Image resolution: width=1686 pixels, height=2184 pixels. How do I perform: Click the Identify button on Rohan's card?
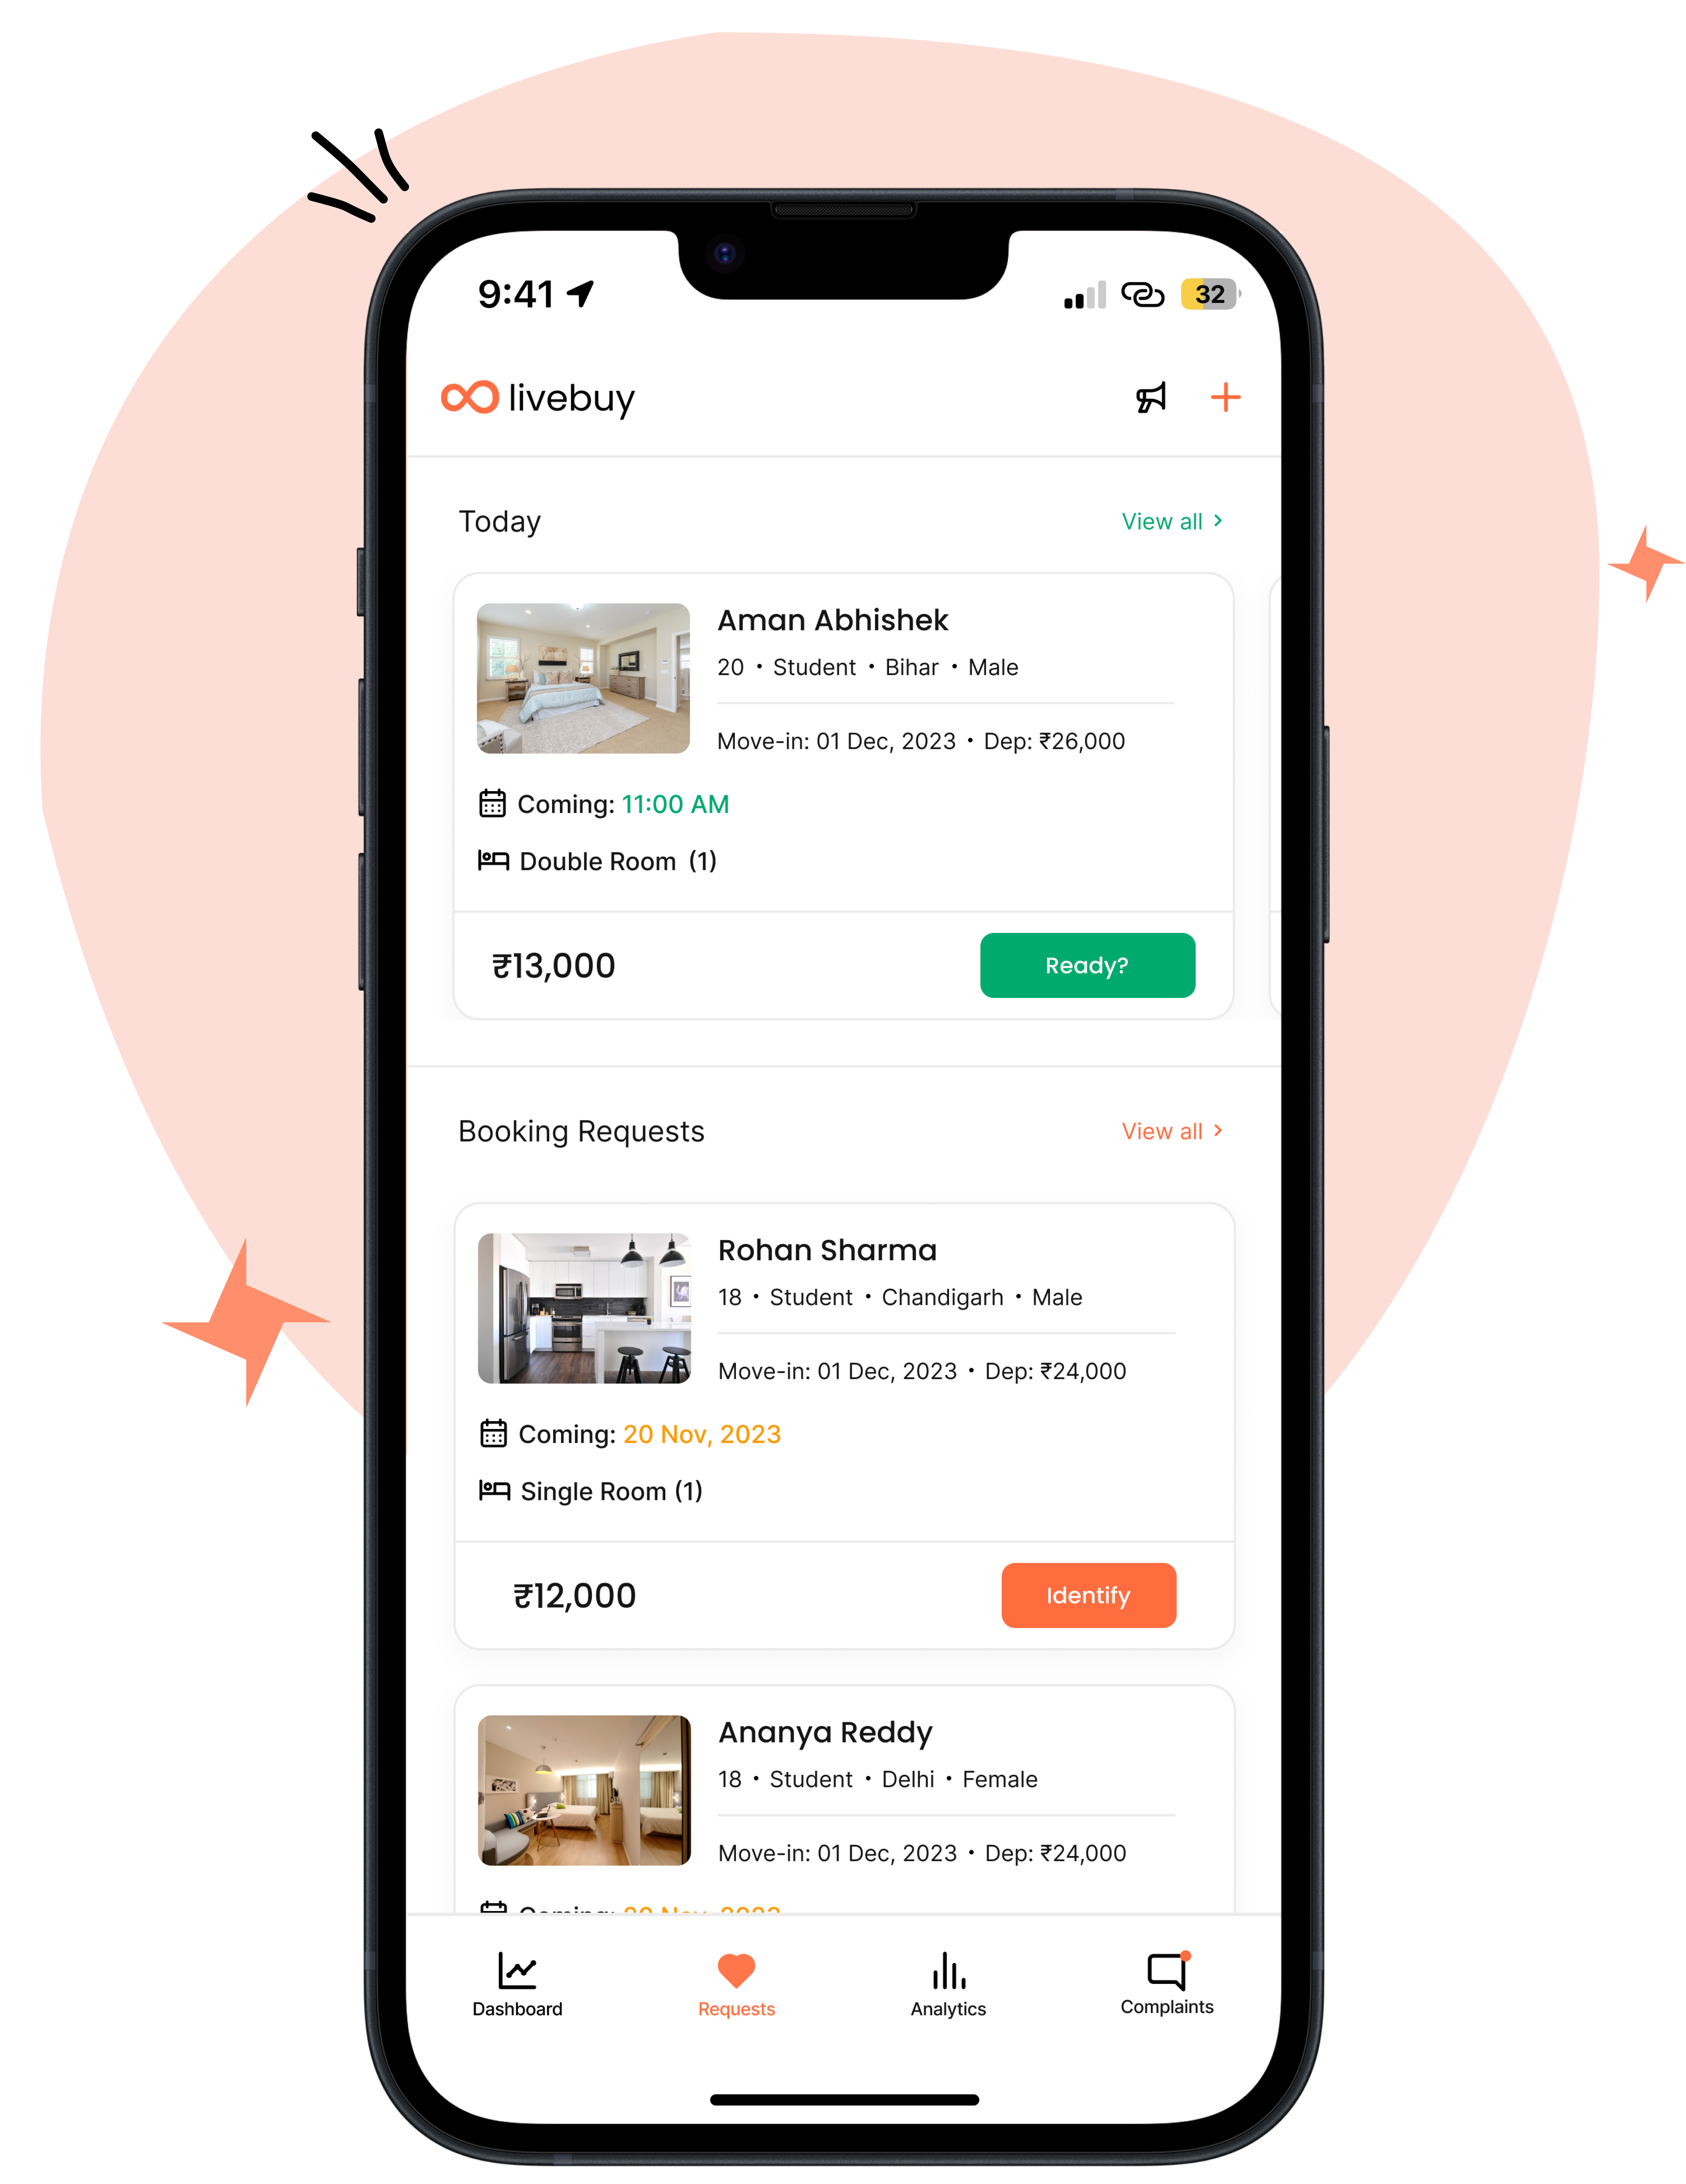[1087, 1545]
